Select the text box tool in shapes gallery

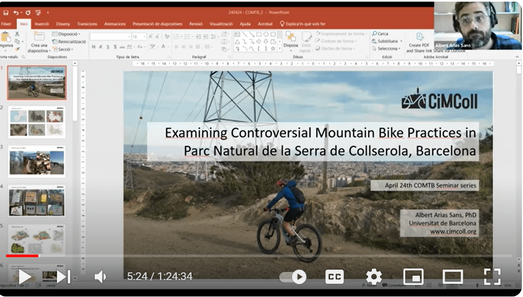tap(237, 35)
